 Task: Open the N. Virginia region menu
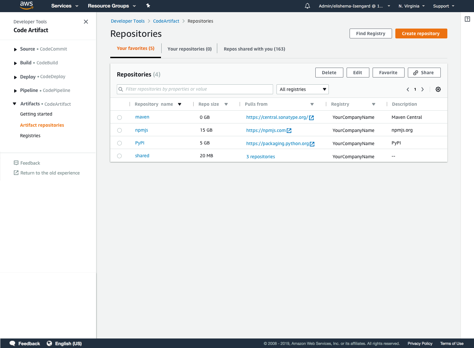pos(411,6)
